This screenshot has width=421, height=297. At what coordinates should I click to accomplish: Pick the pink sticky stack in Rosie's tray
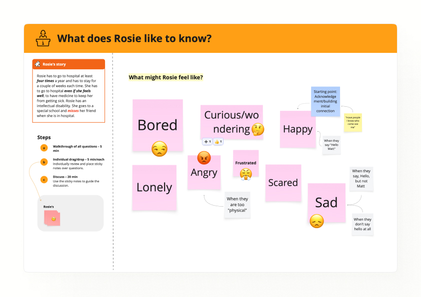click(52, 218)
